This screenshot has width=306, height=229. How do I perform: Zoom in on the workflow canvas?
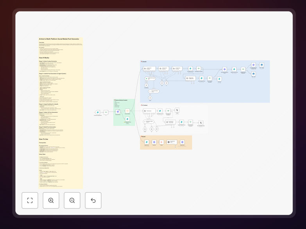pyautogui.click(x=51, y=200)
